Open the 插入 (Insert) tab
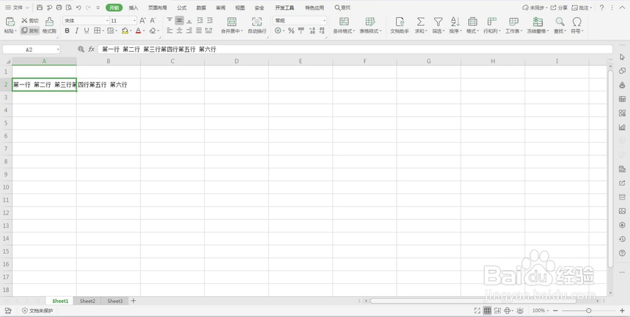This screenshot has height=317, width=630. pyautogui.click(x=134, y=8)
